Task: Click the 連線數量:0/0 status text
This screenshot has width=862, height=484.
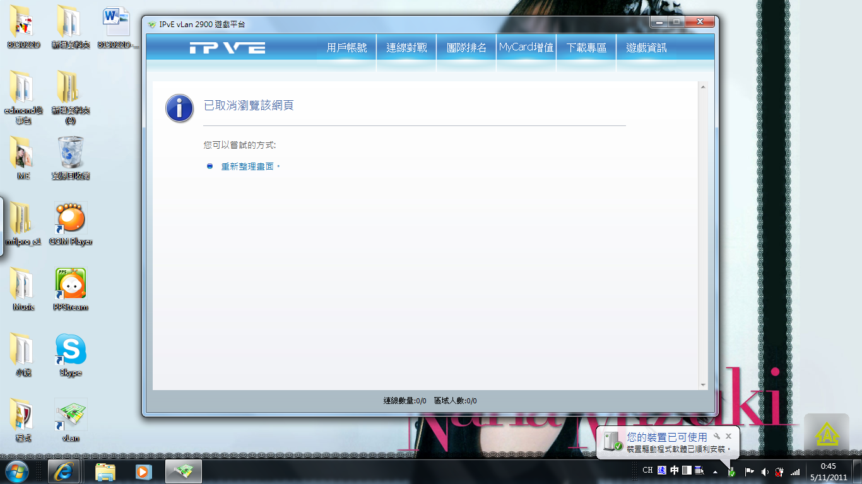Action: pos(404,401)
